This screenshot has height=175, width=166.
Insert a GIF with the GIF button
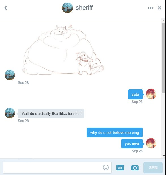(x=120, y=168)
